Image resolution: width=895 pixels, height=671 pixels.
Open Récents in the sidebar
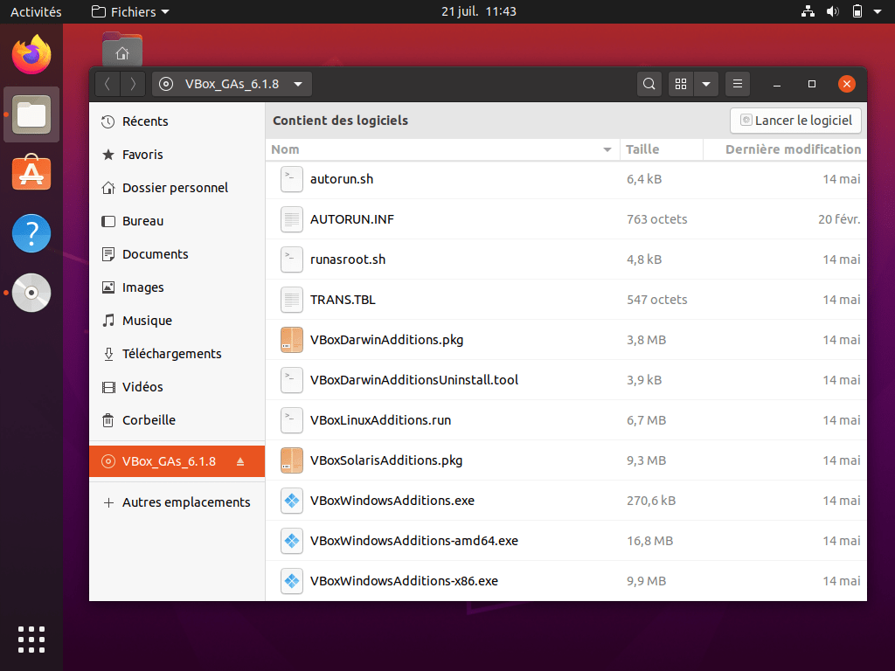coord(177,121)
